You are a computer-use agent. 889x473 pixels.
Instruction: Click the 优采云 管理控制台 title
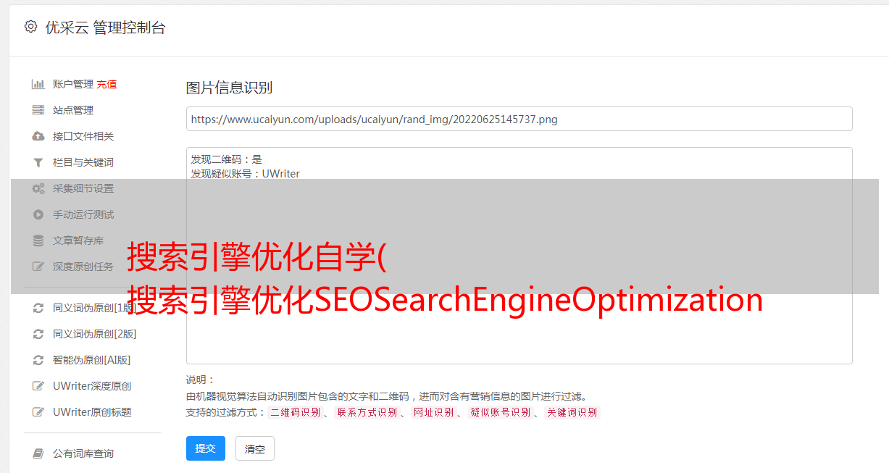(105, 28)
